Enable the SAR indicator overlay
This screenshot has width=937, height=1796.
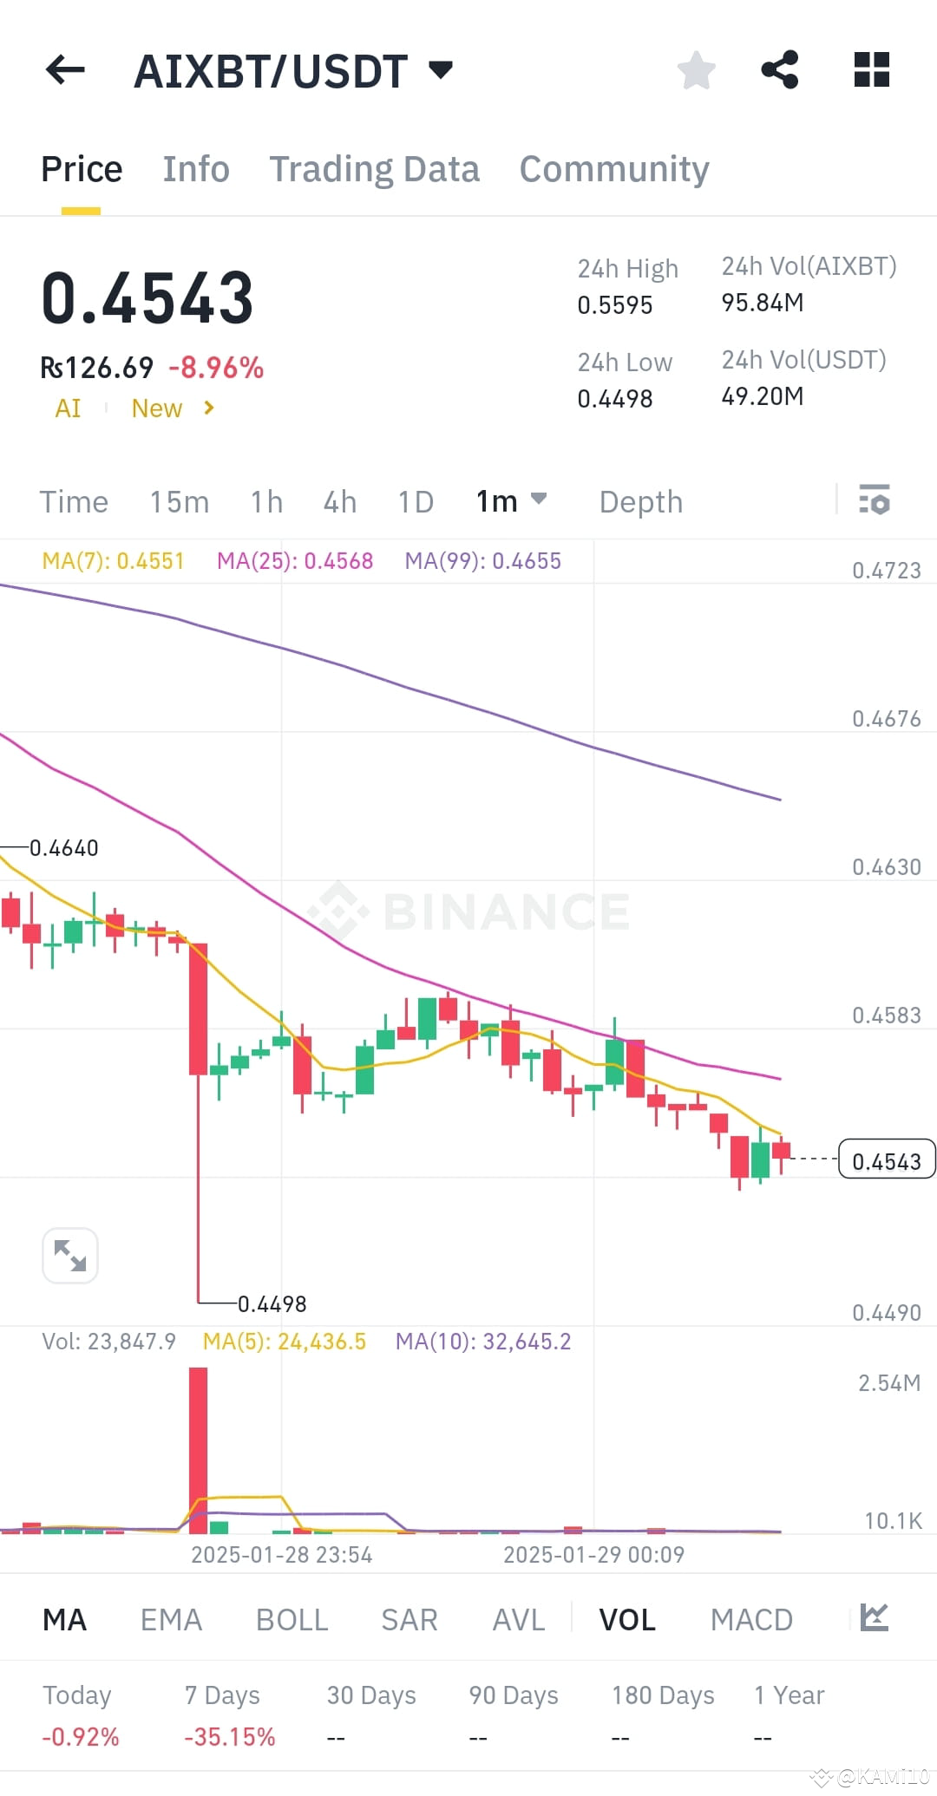point(409,1618)
